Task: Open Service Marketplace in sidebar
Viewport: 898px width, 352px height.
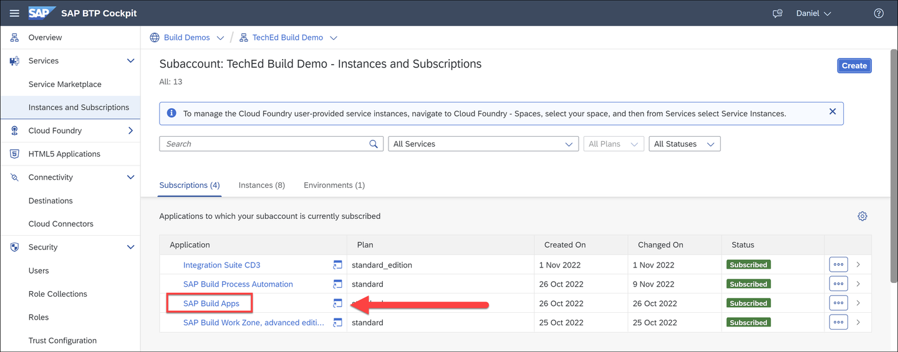Action: 65,84
